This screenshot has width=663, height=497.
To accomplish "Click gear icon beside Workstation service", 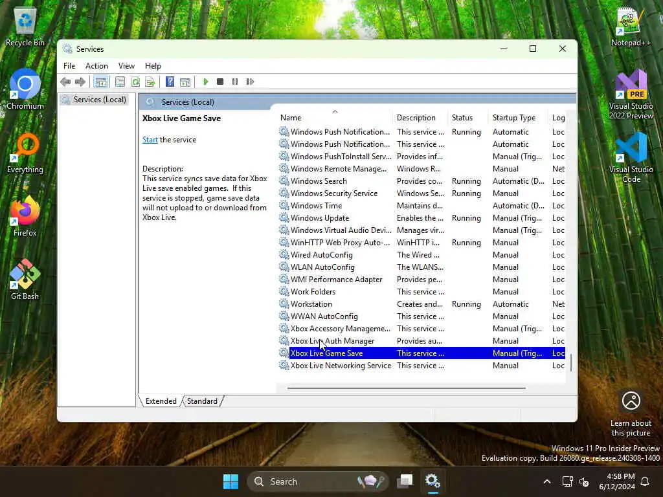I will [284, 304].
